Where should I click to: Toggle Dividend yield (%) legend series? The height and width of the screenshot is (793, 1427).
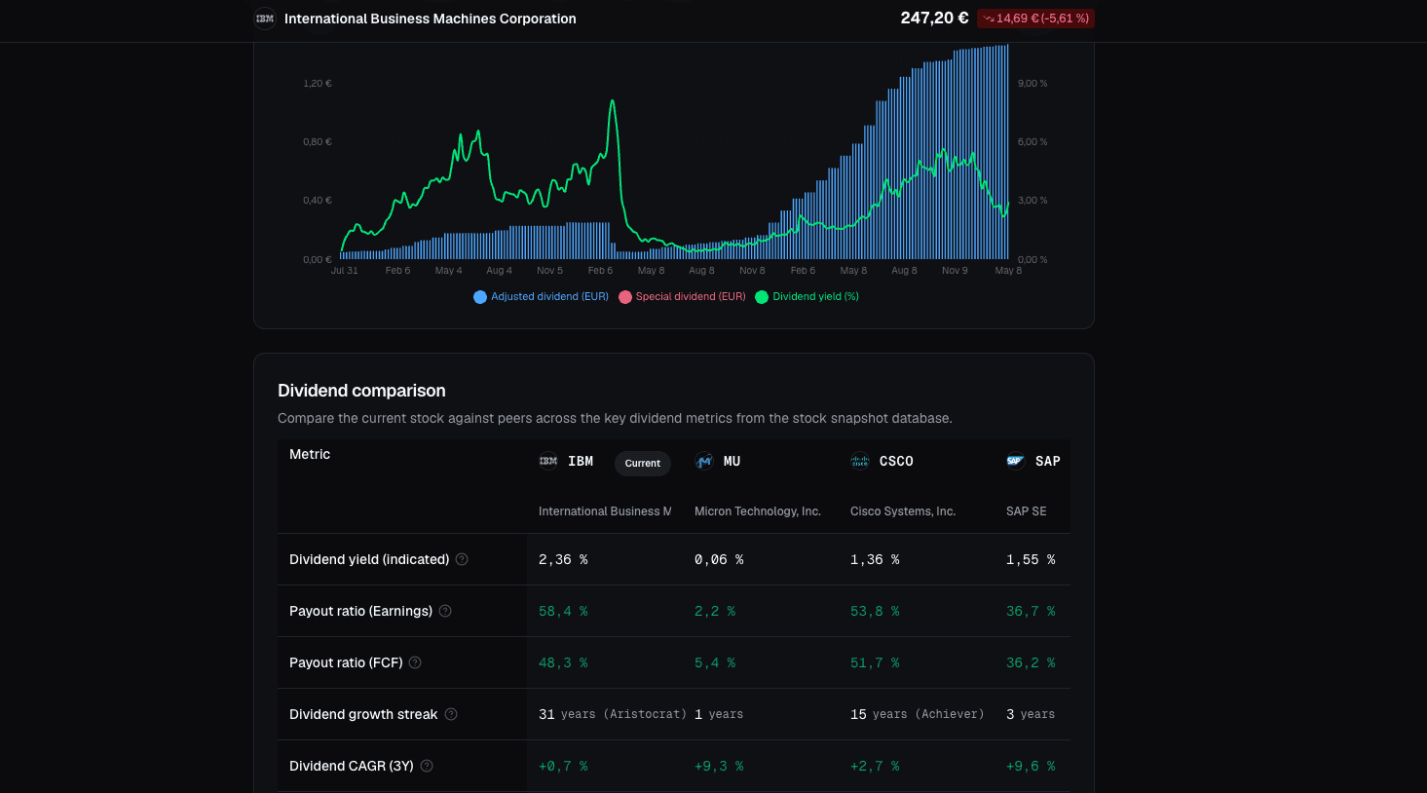[x=807, y=297]
